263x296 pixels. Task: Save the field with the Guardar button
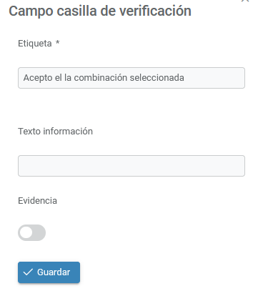(49, 272)
